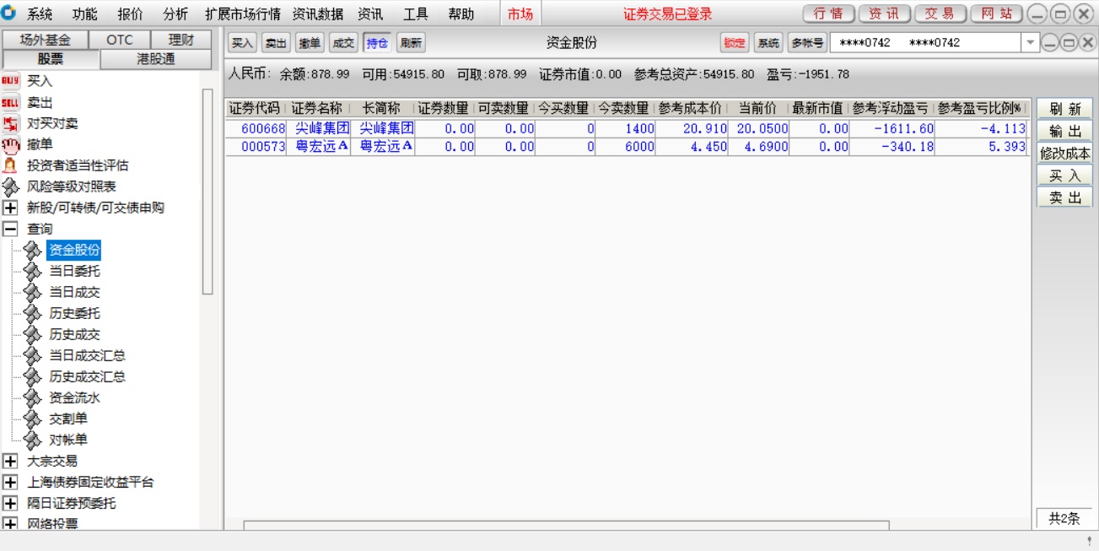The image size is (1099, 551).
Task: Click the 对买对卖 icon in the sidebar
Action: point(10,123)
